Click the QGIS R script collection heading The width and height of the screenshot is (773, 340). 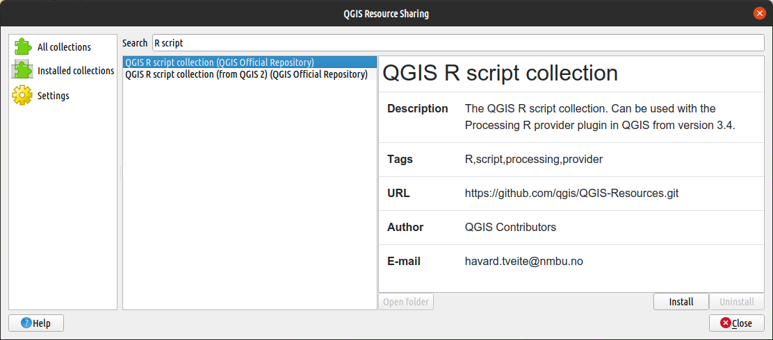[501, 73]
